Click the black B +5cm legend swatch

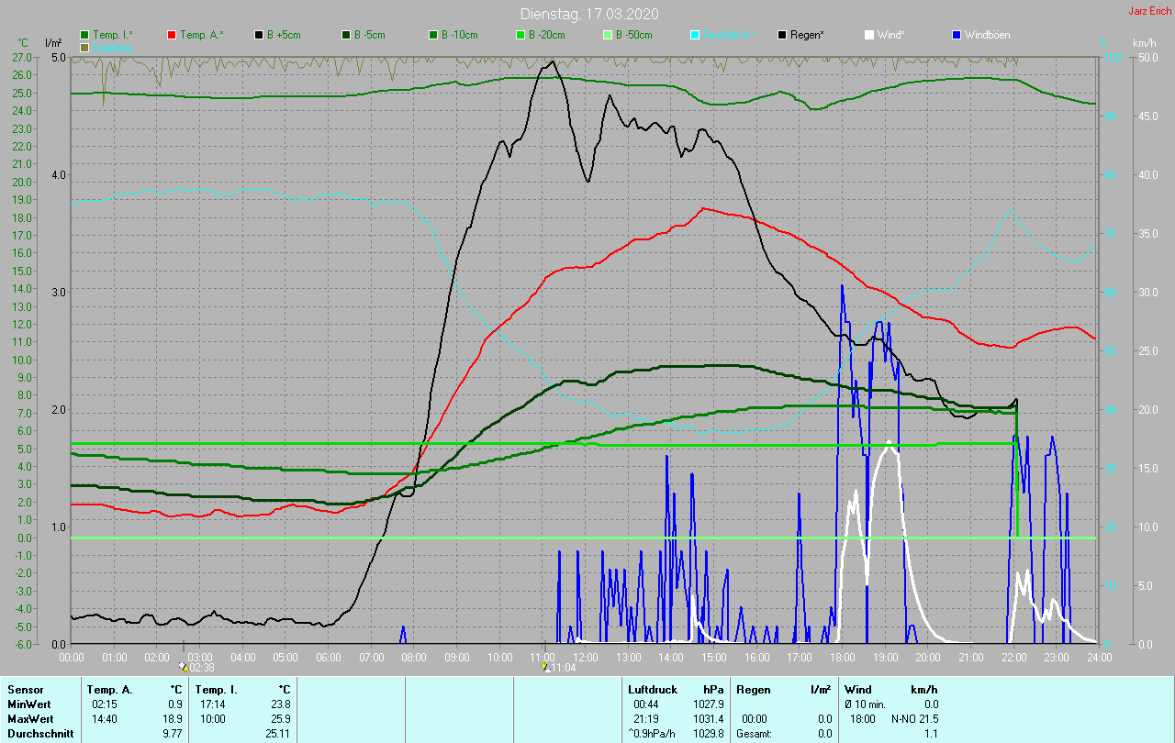pos(259,35)
